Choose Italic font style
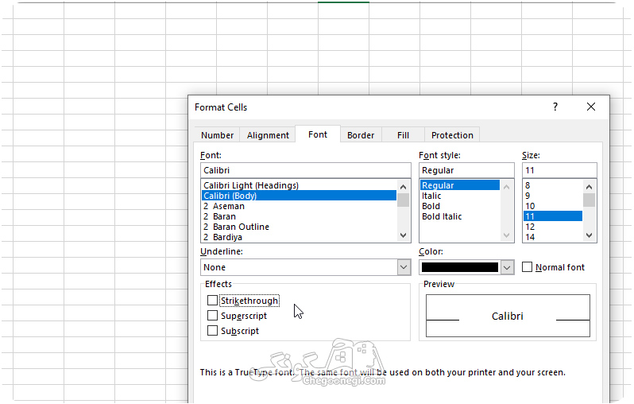 460,196
